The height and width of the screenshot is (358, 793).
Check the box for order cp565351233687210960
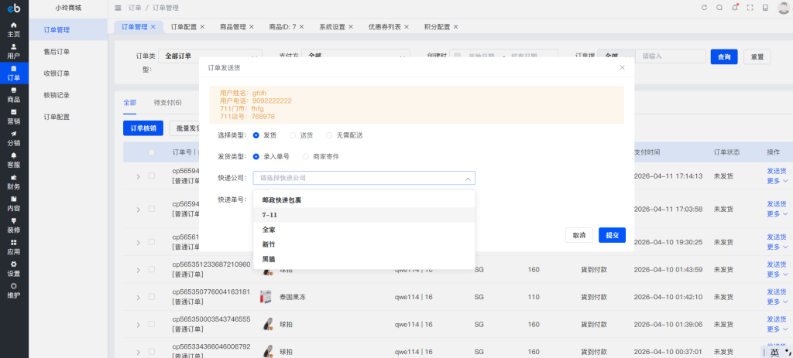152,270
